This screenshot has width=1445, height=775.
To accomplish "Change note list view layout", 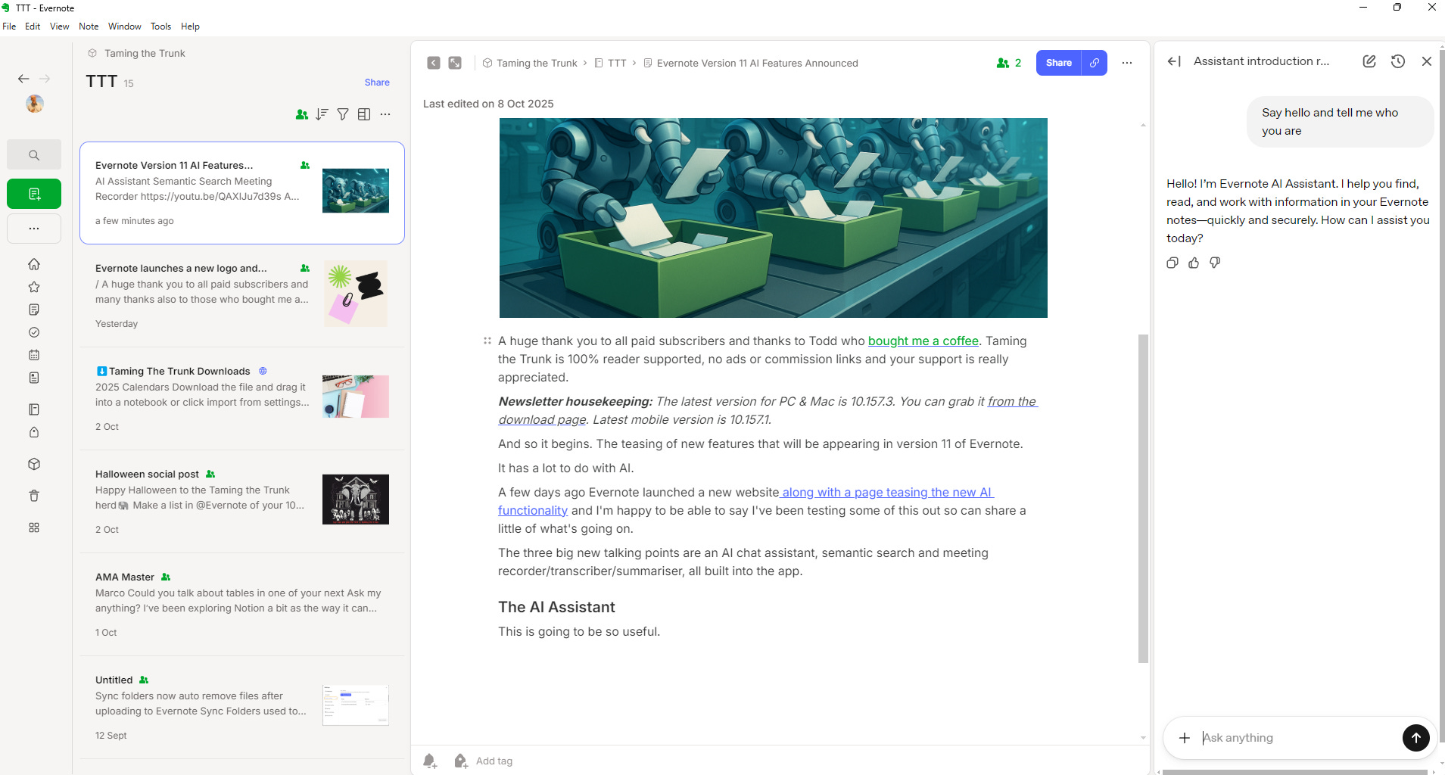I will [x=364, y=114].
